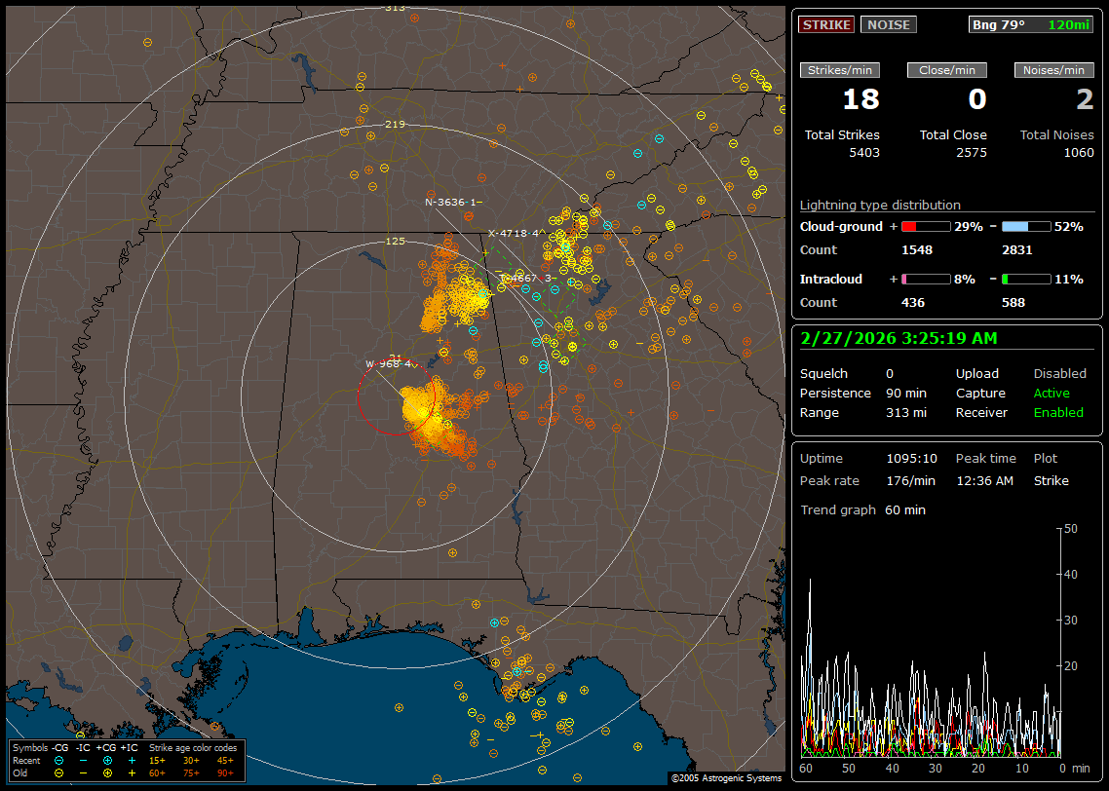This screenshot has width=1109, height=791.
Task: Select storm cell label W-968-4 on map
Action: (389, 364)
